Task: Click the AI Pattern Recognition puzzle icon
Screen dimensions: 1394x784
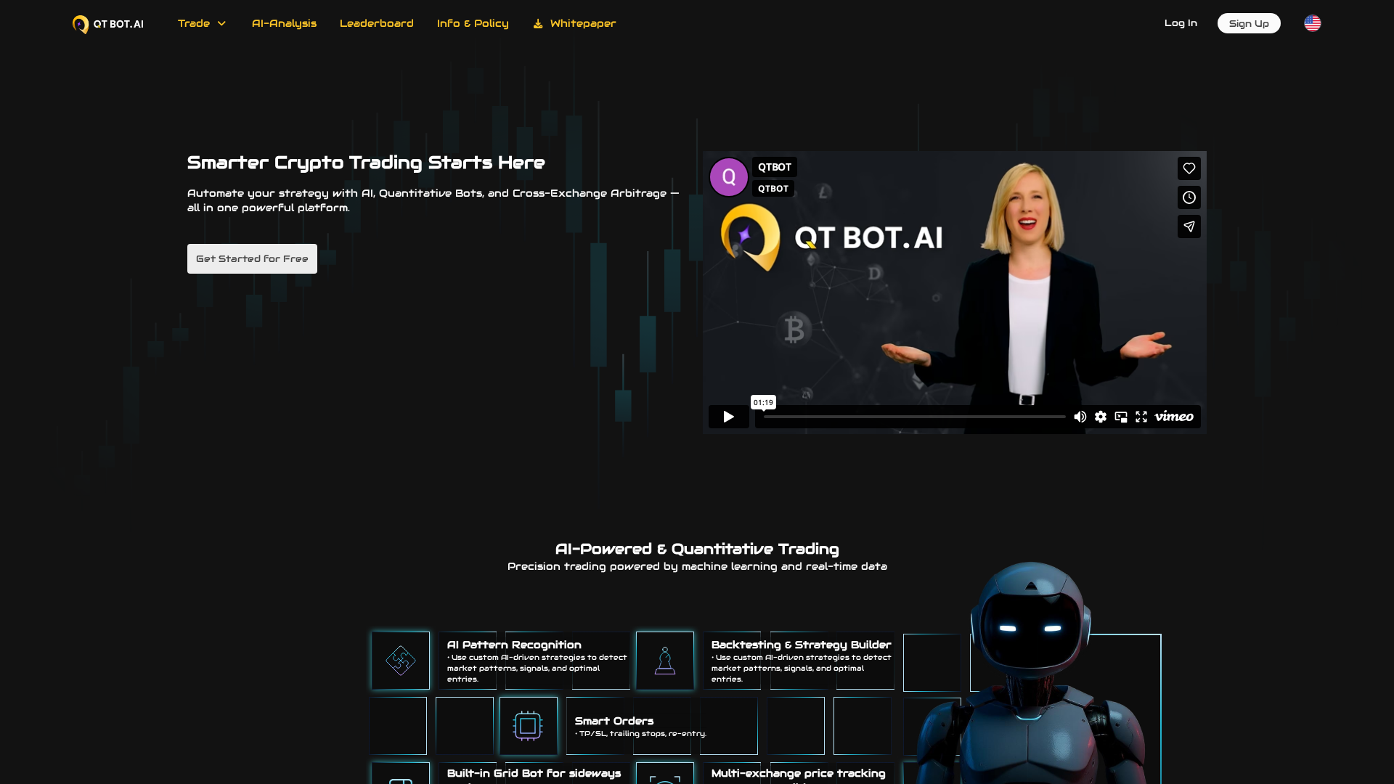Action: [401, 661]
